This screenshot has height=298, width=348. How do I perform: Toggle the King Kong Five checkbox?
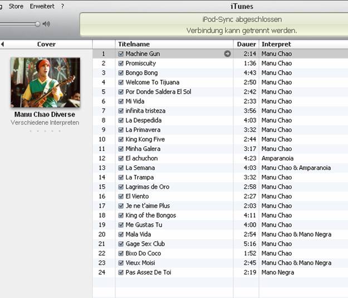[x=121, y=139]
